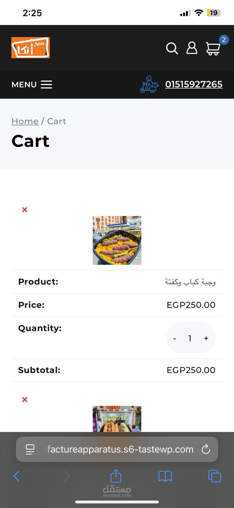The width and height of the screenshot is (234, 508).
Task: Tap the delivery scooter icon
Action: coord(149,84)
